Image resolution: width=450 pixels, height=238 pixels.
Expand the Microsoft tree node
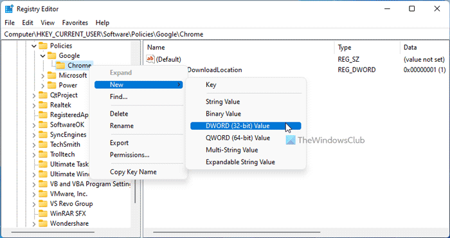[x=43, y=75]
